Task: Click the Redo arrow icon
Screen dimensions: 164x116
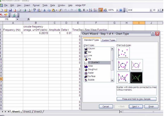Action: click(72, 10)
